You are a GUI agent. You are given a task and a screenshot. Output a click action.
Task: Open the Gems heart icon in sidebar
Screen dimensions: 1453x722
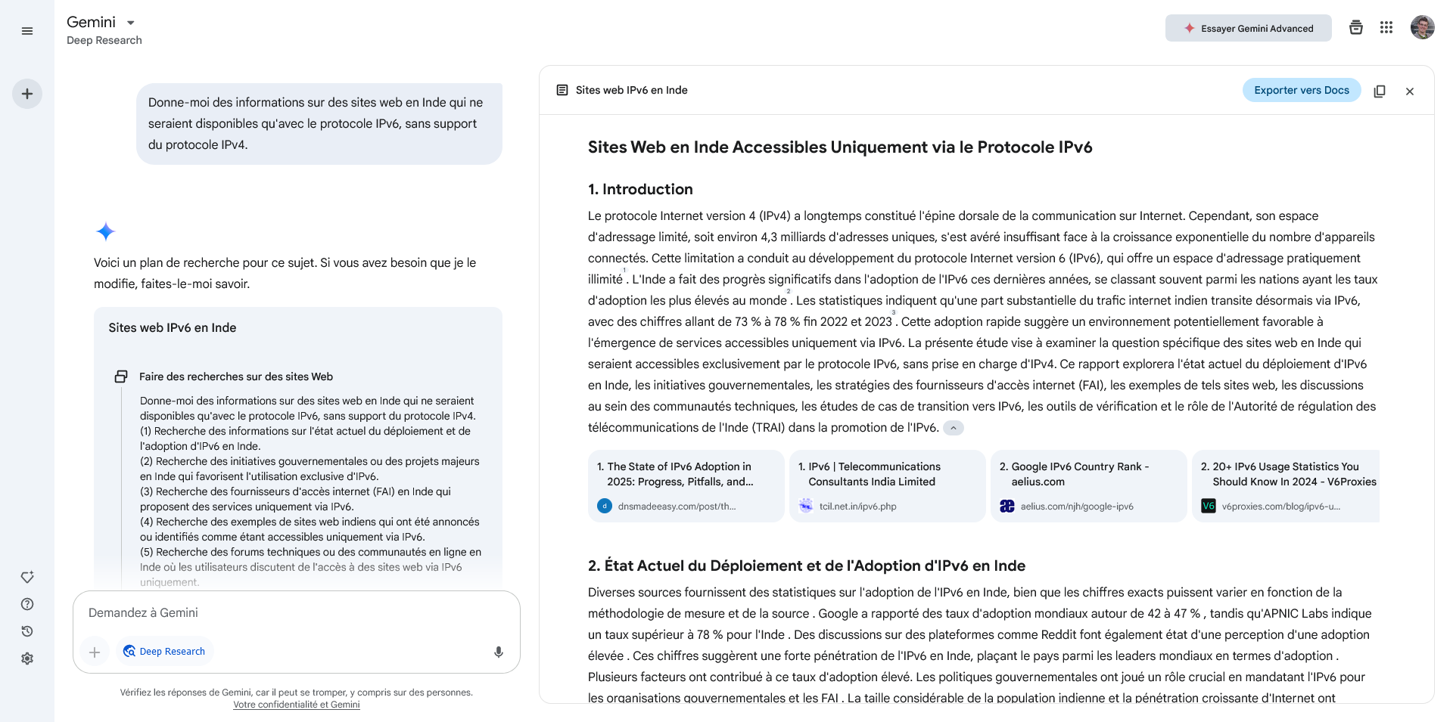[x=27, y=577]
